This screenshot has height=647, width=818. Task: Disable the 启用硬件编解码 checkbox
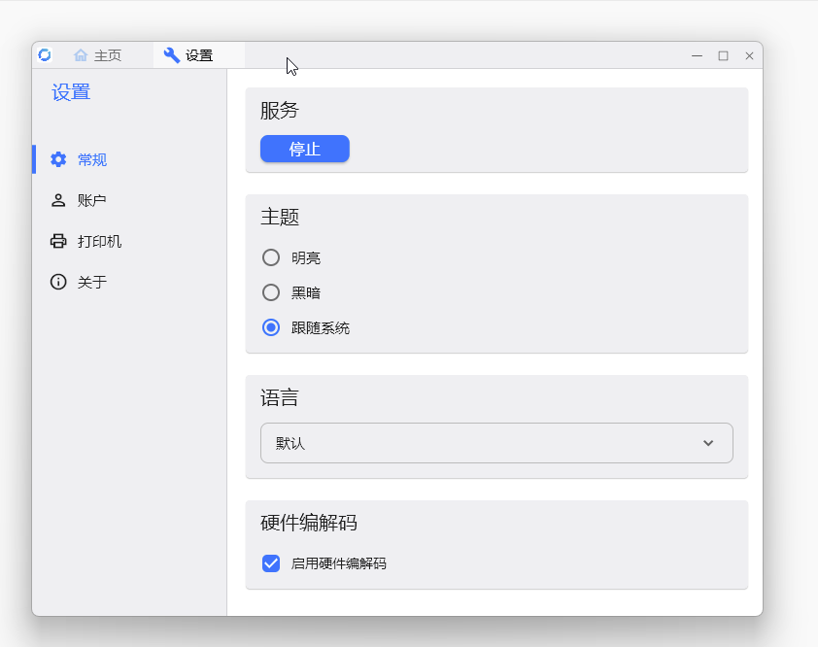271,562
